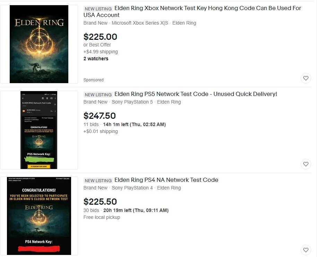This screenshot has width=317, height=257.
Task: Watch the PS4 NA Network Test Code listing
Action: pos(306,250)
